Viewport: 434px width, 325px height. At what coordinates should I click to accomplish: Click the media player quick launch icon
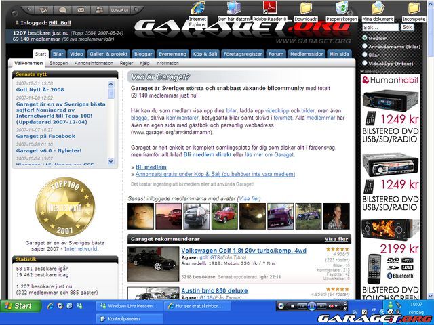point(60,306)
